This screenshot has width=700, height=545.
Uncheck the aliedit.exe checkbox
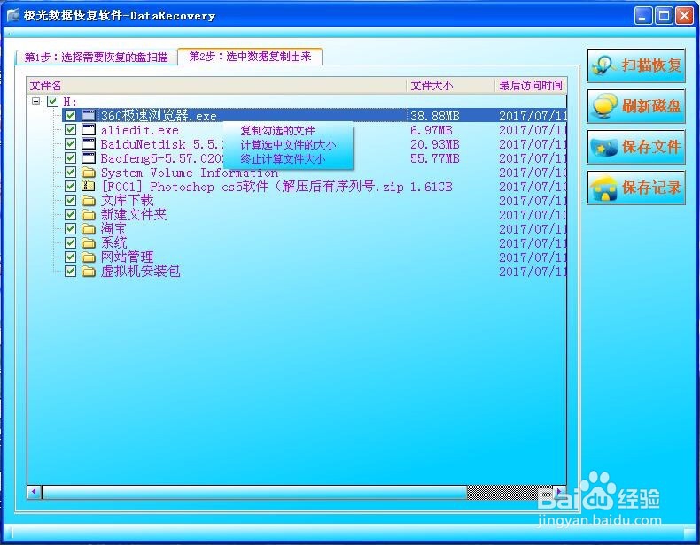[x=70, y=130]
